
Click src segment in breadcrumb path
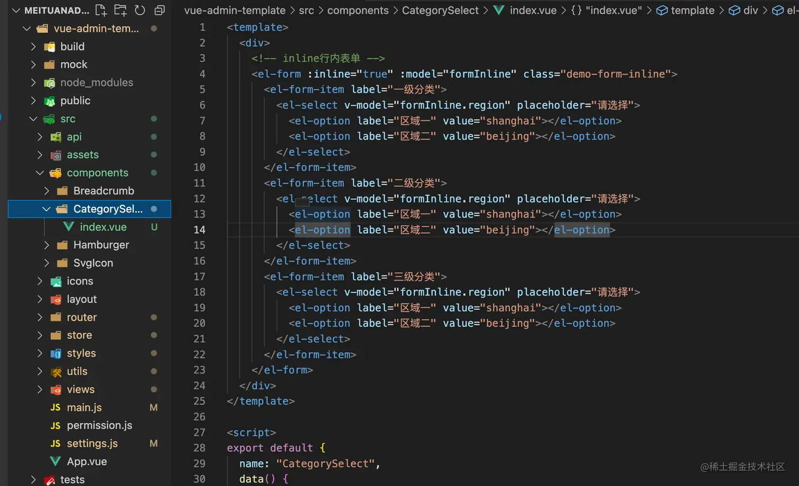[306, 10]
